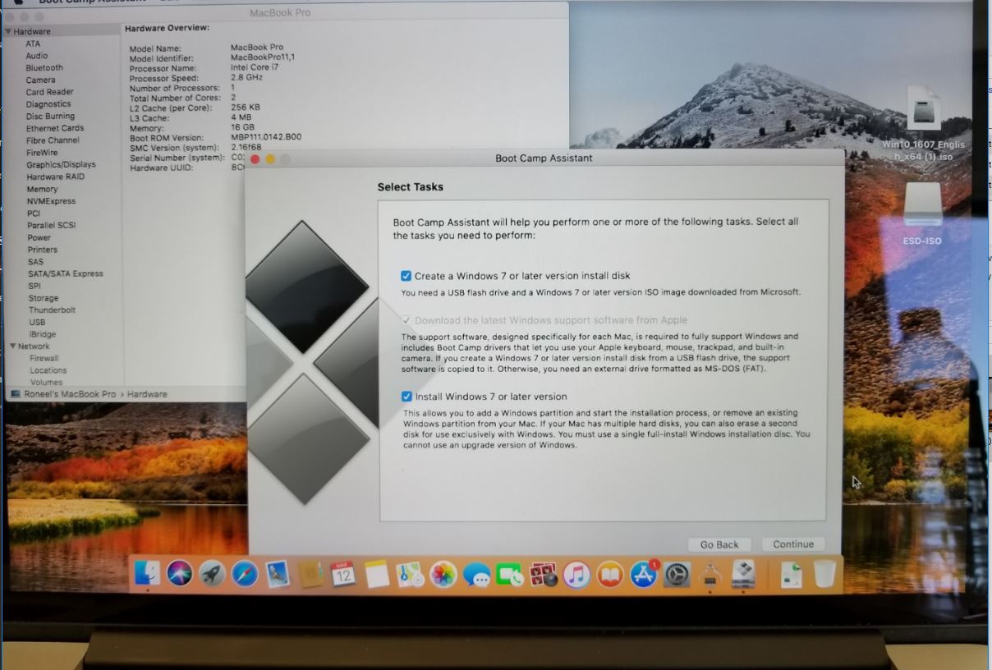992x670 pixels.
Task: Open App Store icon with badge
Action: (x=644, y=575)
